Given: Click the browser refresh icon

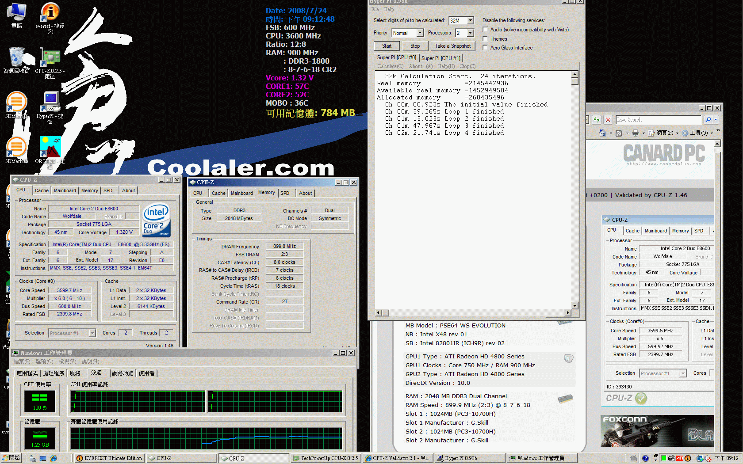Looking at the screenshot, I should pyautogui.click(x=597, y=120).
